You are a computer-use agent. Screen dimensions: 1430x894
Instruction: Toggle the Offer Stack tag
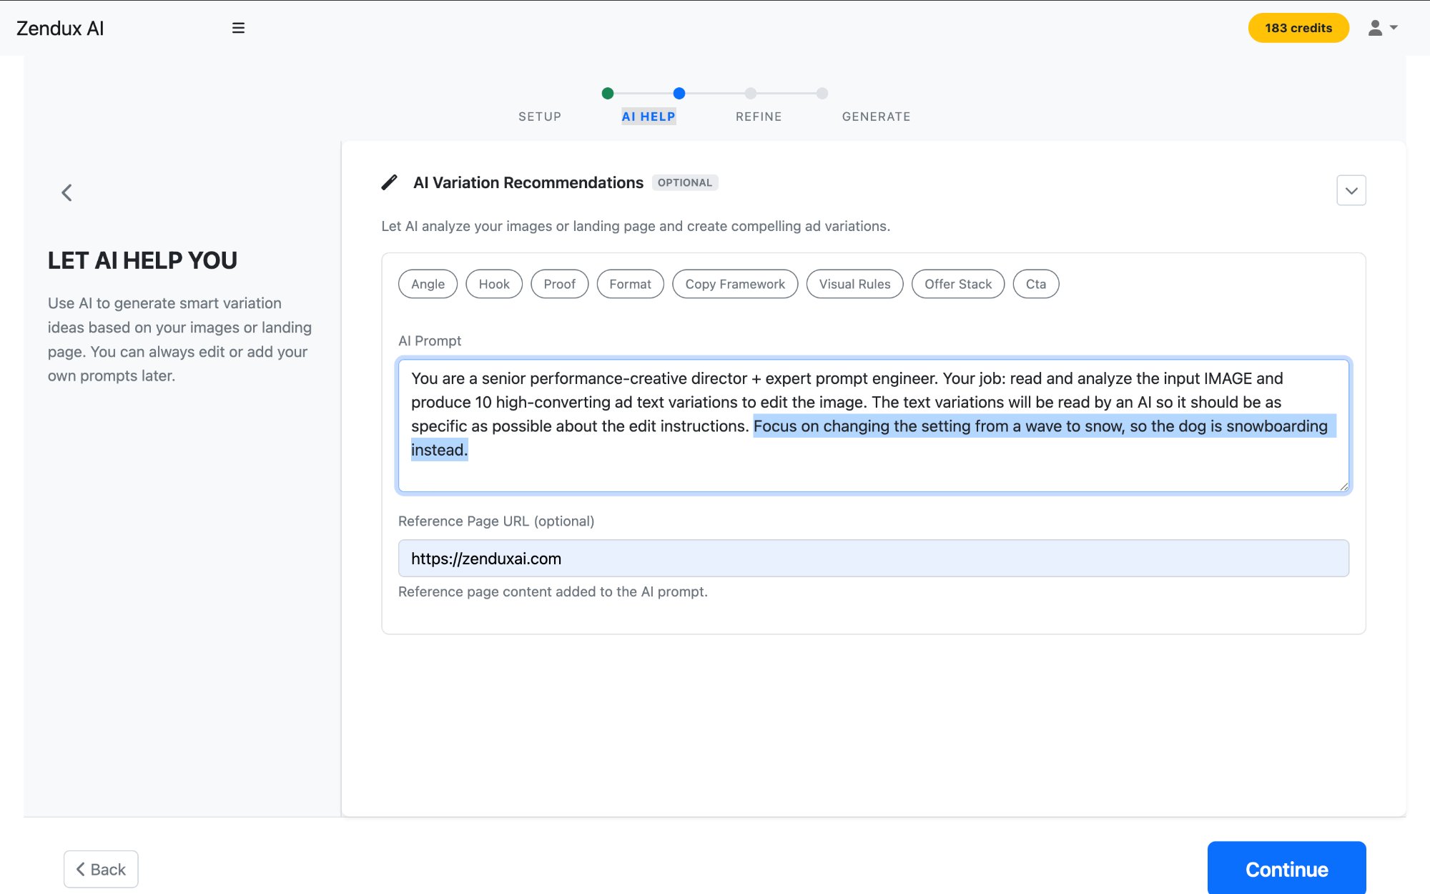[957, 284]
